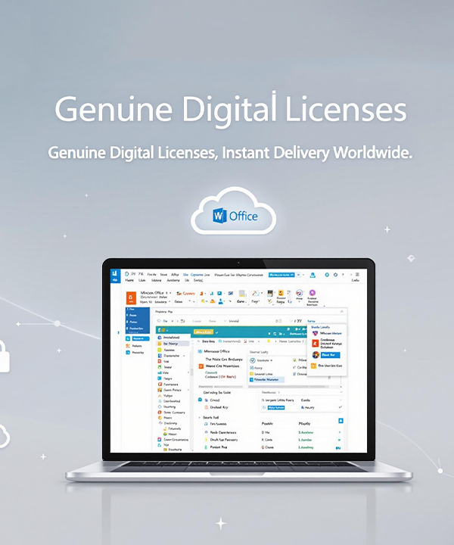Select the purple shield icon in popup list
Screen dimensions: 454x545
pos(315,333)
